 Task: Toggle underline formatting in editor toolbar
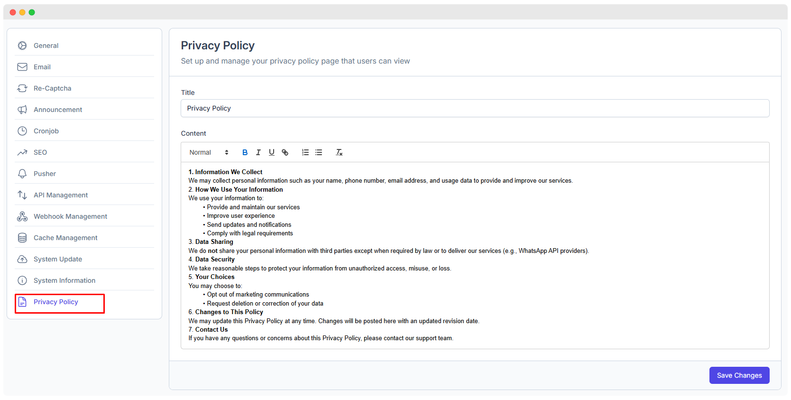271,152
